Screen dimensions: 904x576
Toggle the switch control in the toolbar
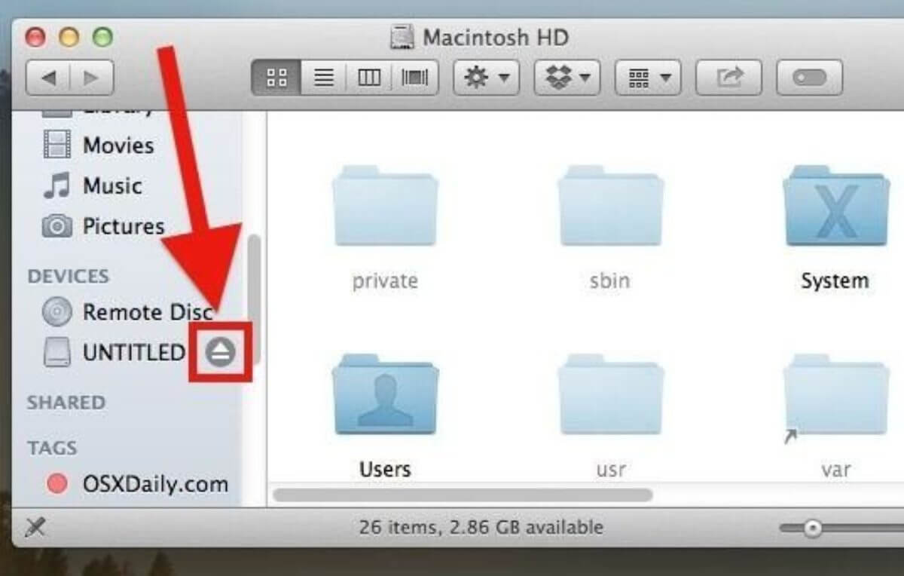click(x=809, y=77)
